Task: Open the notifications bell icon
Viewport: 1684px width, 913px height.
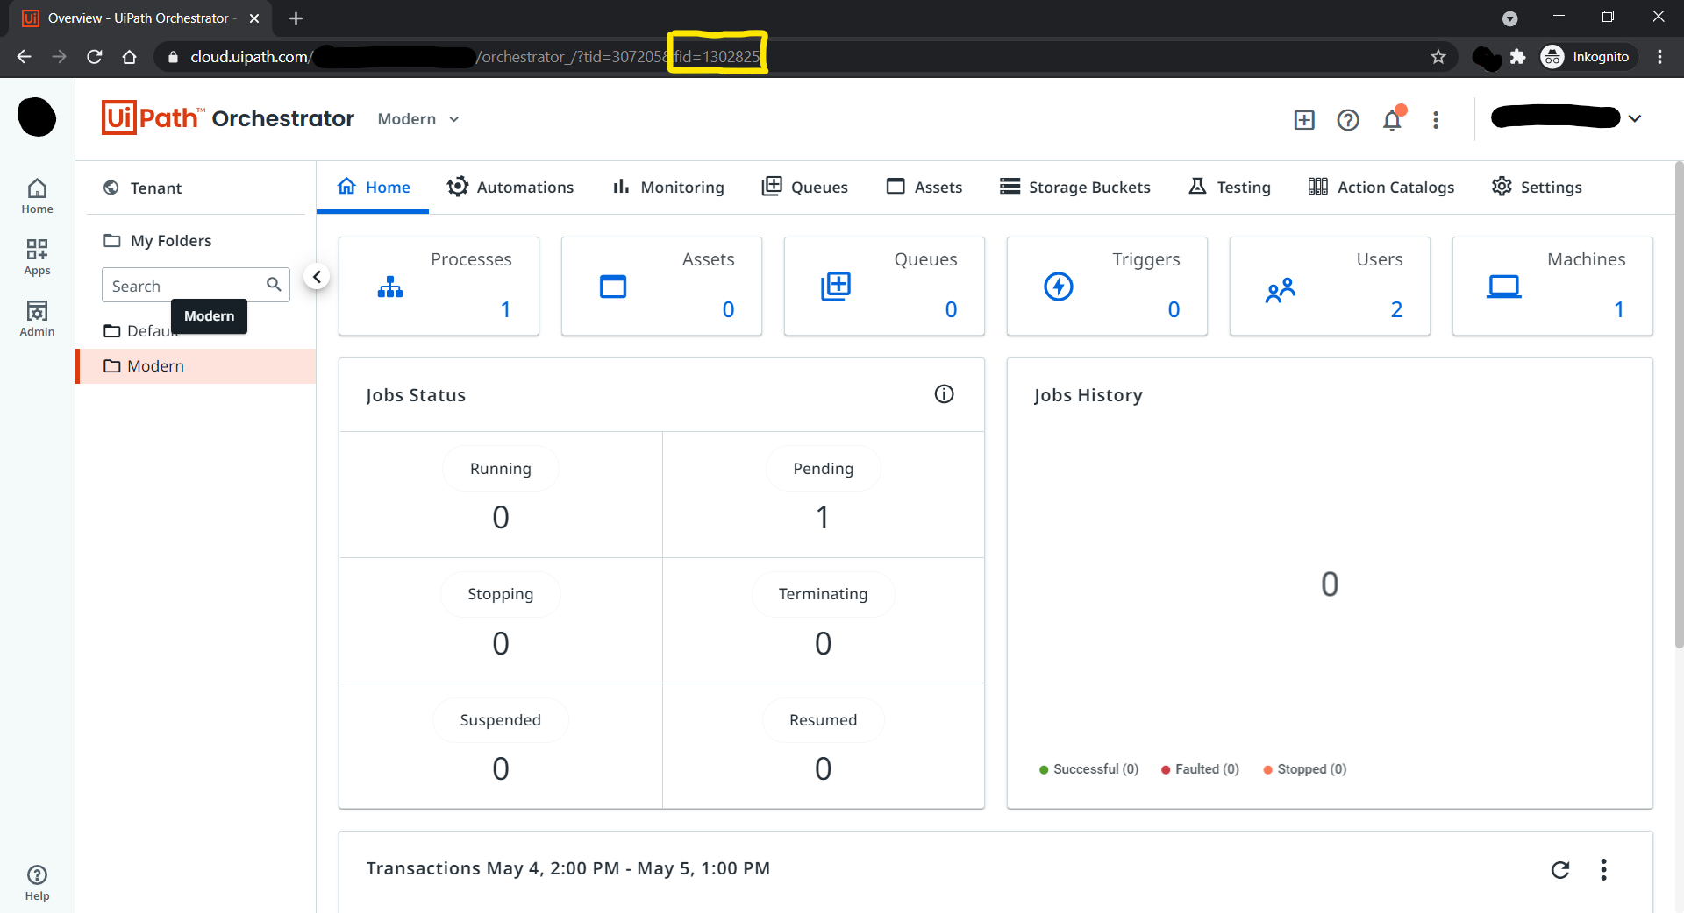Action: pos(1392,120)
